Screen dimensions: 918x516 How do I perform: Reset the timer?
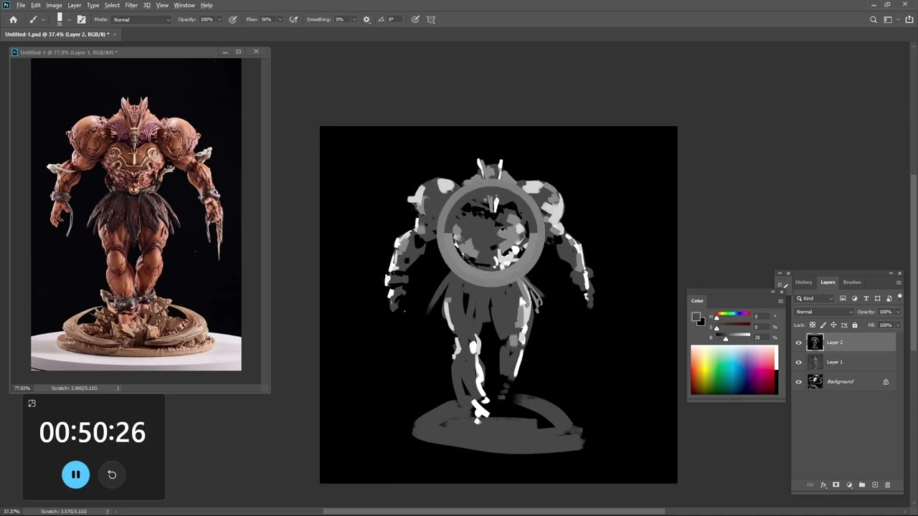pos(112,474)
